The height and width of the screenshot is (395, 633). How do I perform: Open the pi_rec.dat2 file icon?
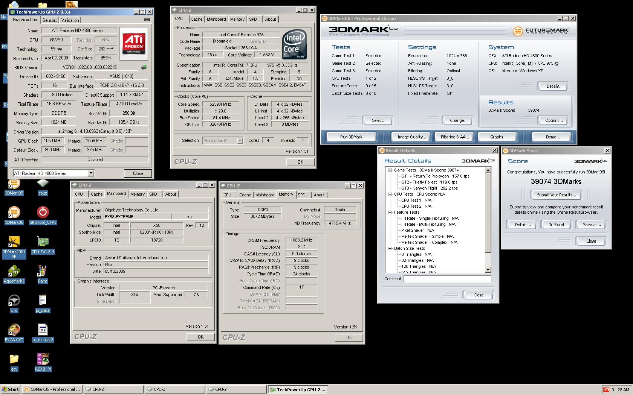coord(43,333)
